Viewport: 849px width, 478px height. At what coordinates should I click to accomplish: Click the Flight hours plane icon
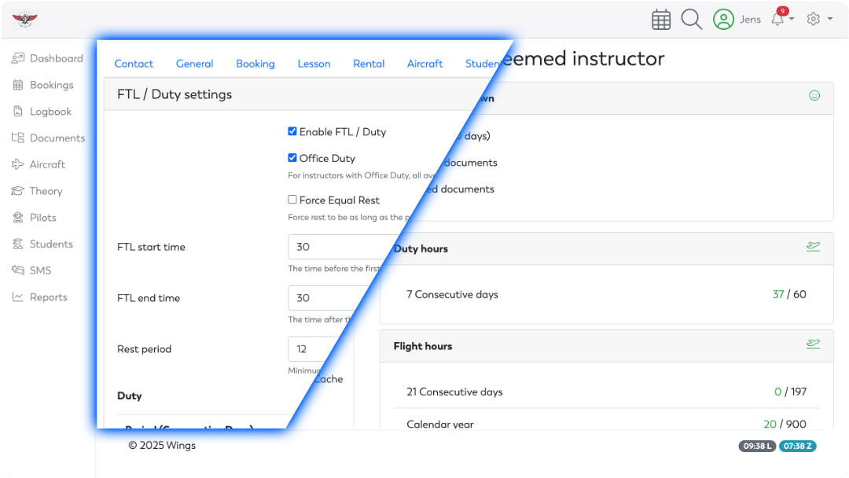(813, 344)
